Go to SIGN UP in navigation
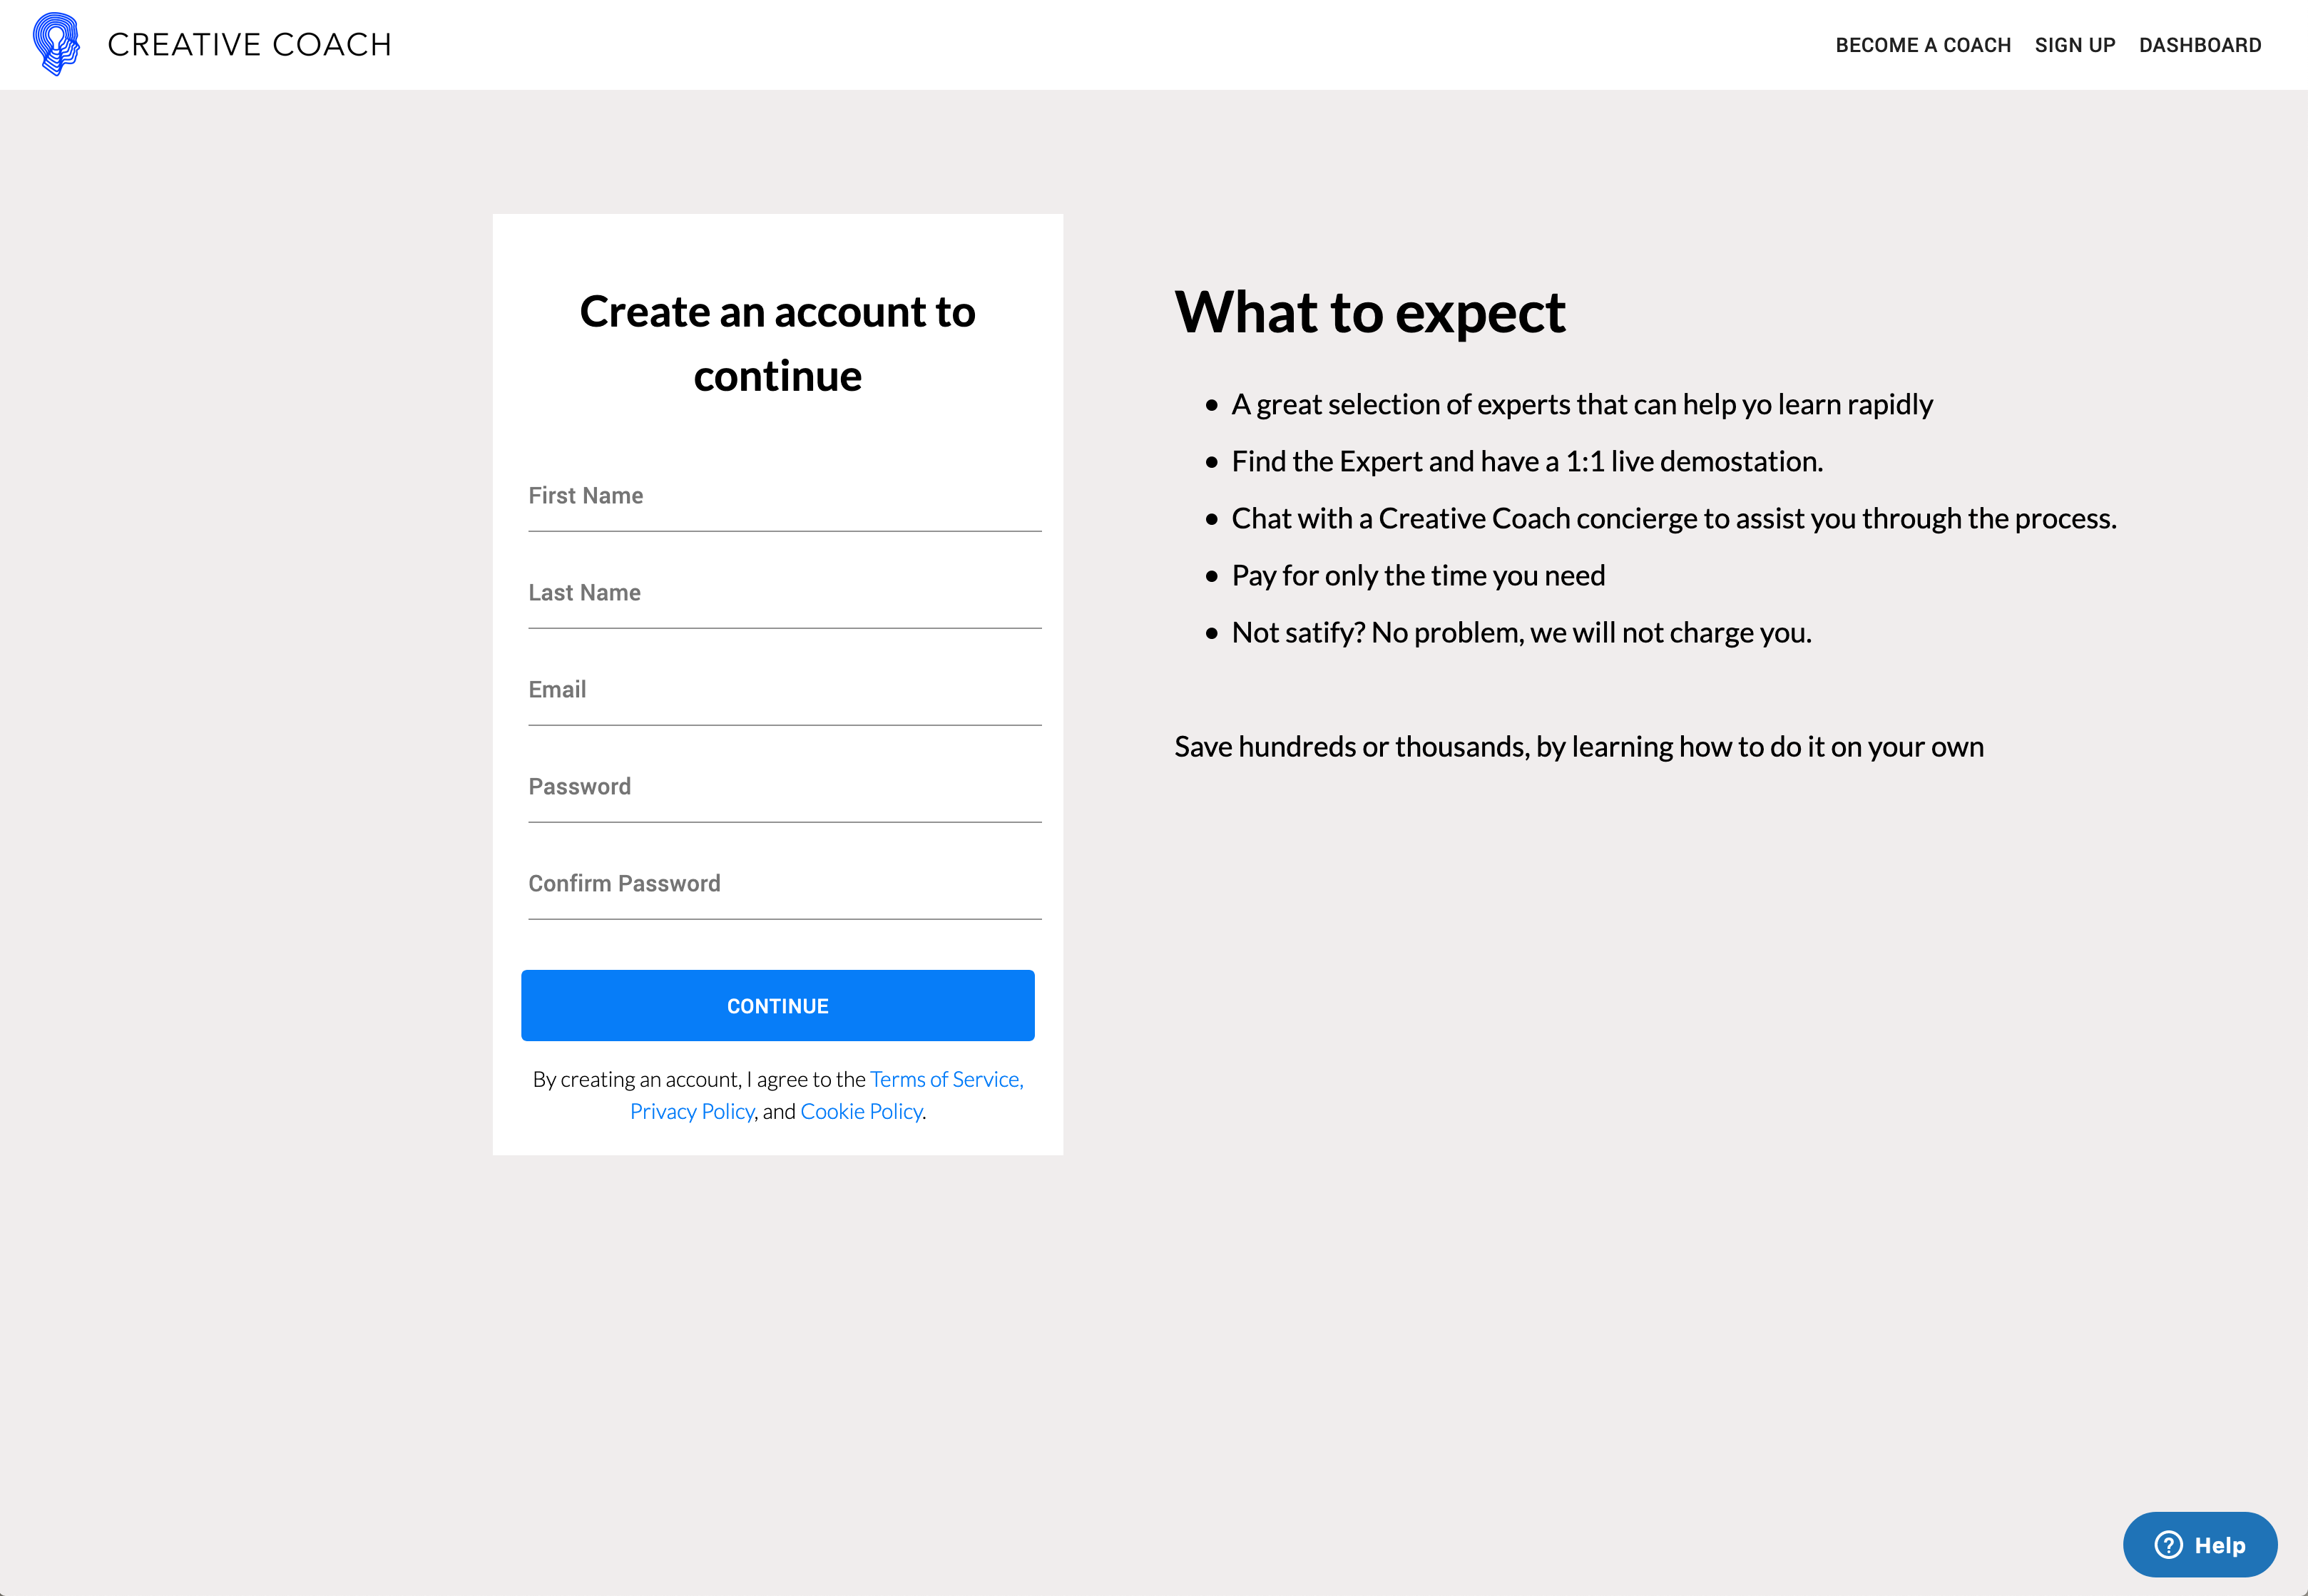The height and width of the screenshot is (1596, 2308). (2074, 45)
